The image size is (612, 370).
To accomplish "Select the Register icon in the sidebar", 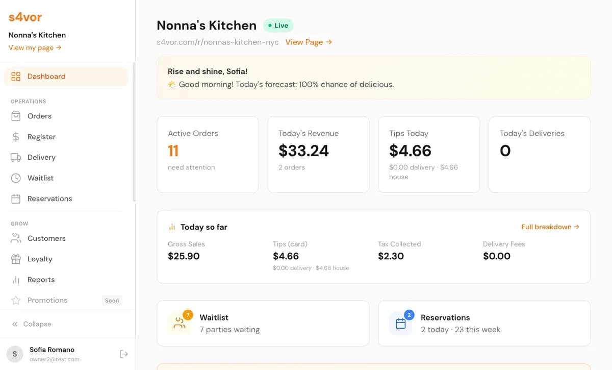I will click(15, 136).
